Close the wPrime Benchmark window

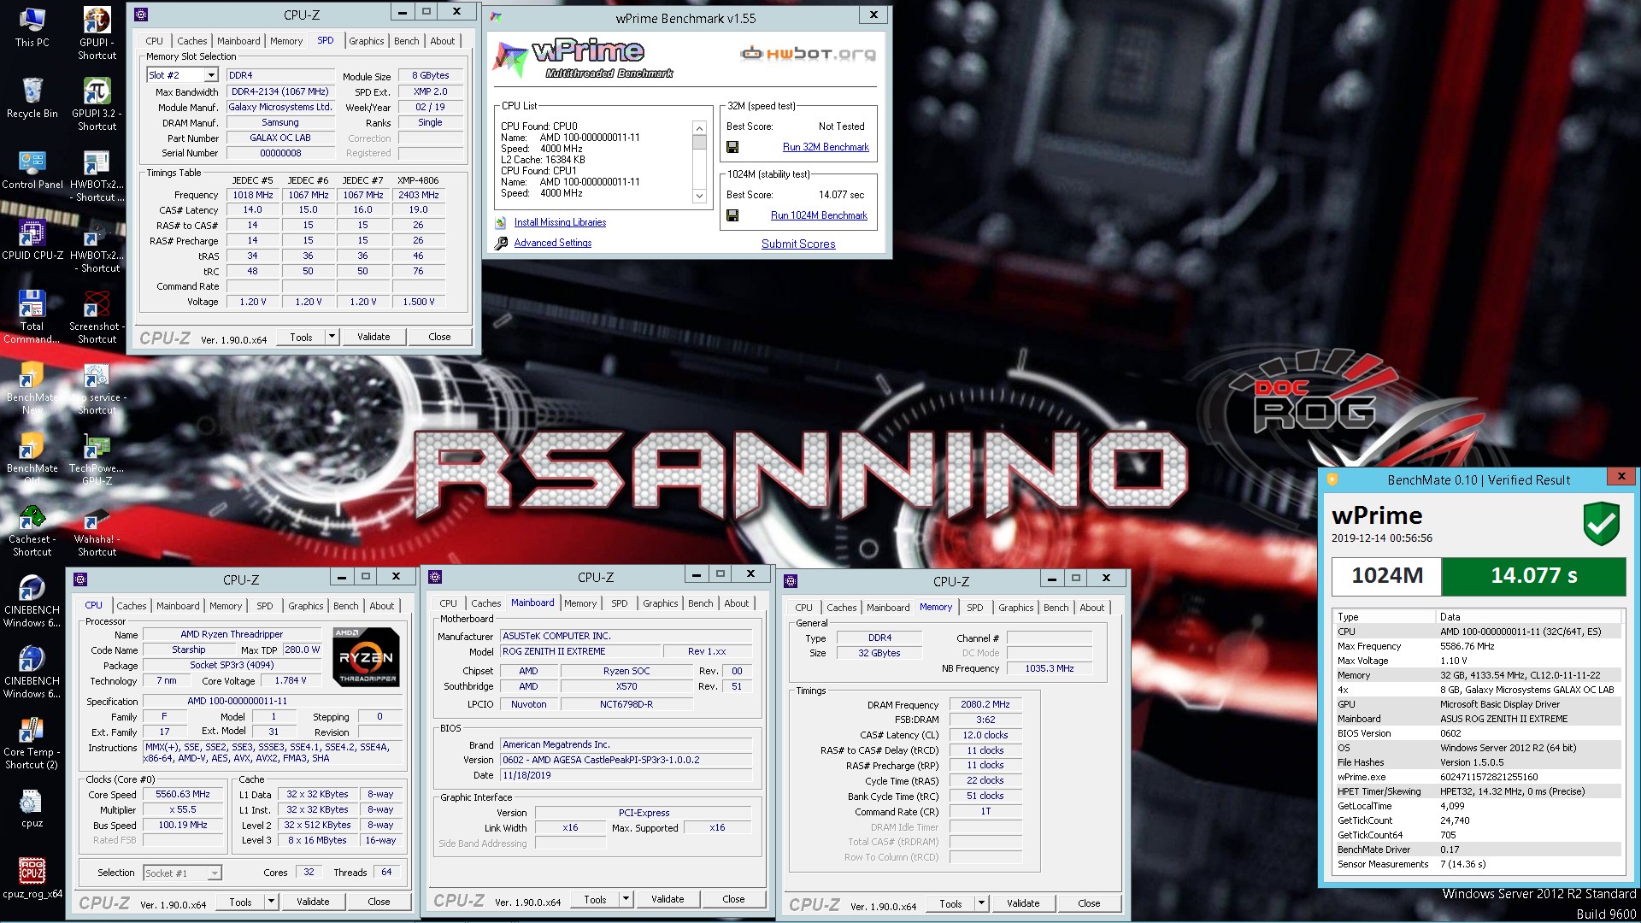pyautogui.click(x=873, y=15)
